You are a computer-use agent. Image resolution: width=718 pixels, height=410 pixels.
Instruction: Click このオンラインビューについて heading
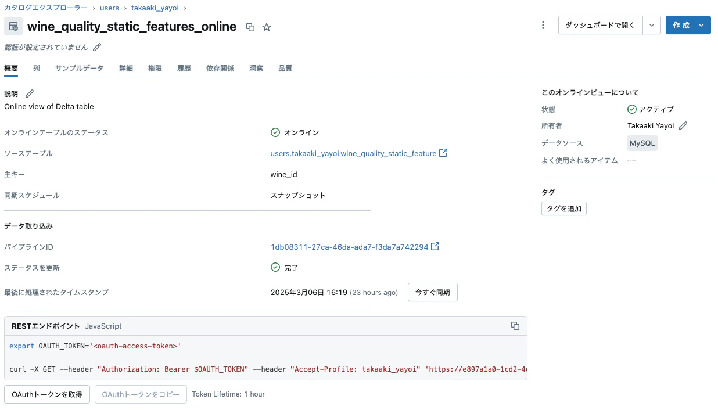[590, 92]
